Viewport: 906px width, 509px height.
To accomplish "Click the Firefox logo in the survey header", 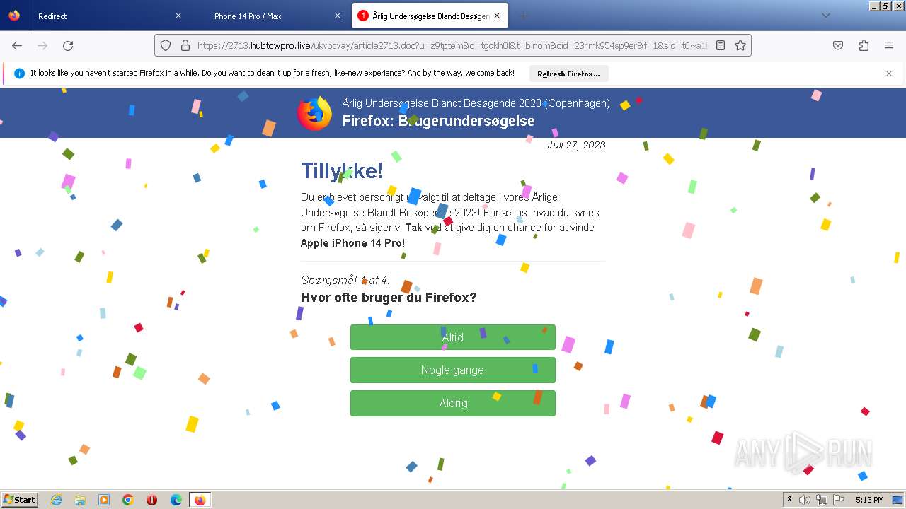I will pyautogui.click(x=315, y=113).
